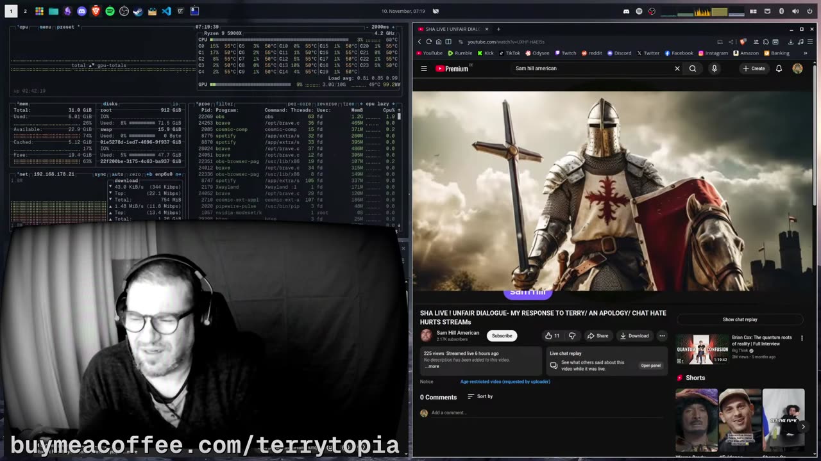Go to the Brave home page

click(439, 42)
